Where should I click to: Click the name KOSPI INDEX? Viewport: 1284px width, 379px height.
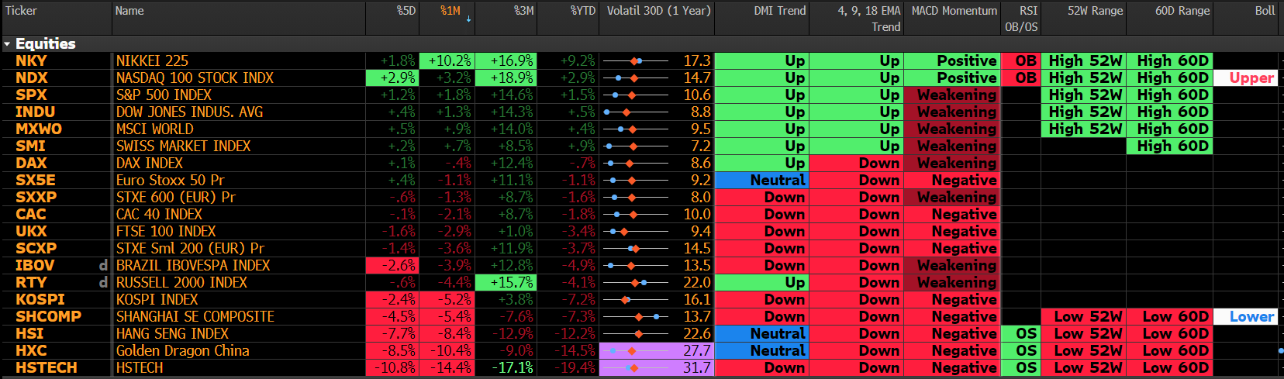click(157, 299)
